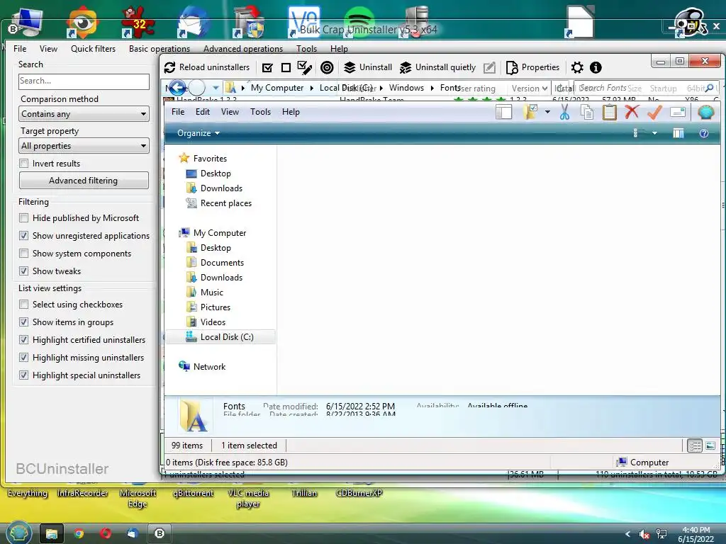The image size is (726, 544).
Task: Click the Copy icon in Explorer toolbar
Action: point(587,112)
